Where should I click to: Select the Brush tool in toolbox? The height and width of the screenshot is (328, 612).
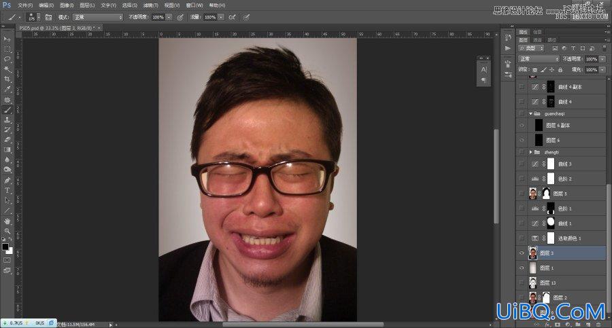click(7, 110)
